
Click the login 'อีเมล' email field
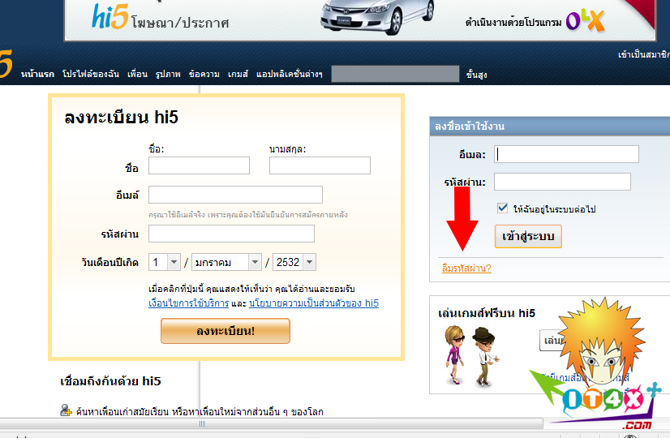point(567,154)
